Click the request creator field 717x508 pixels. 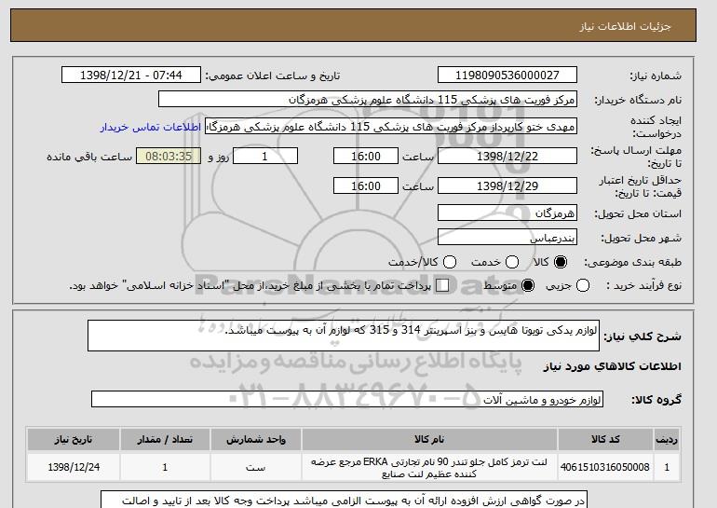pos(391,127)
